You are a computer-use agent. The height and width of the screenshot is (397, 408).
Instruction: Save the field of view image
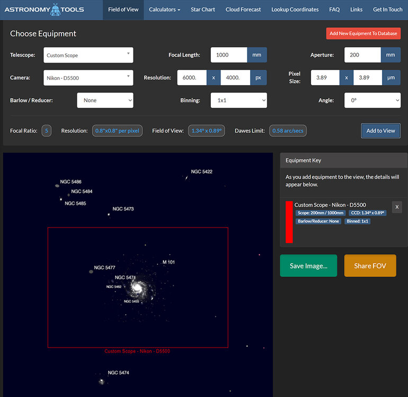[x=308, y=266]
